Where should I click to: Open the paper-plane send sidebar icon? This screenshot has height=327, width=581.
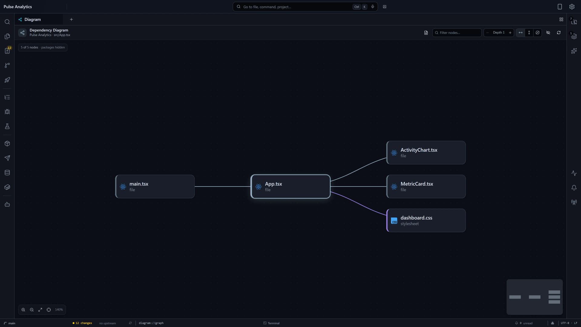pyautogui.click(x=7, y=158)
